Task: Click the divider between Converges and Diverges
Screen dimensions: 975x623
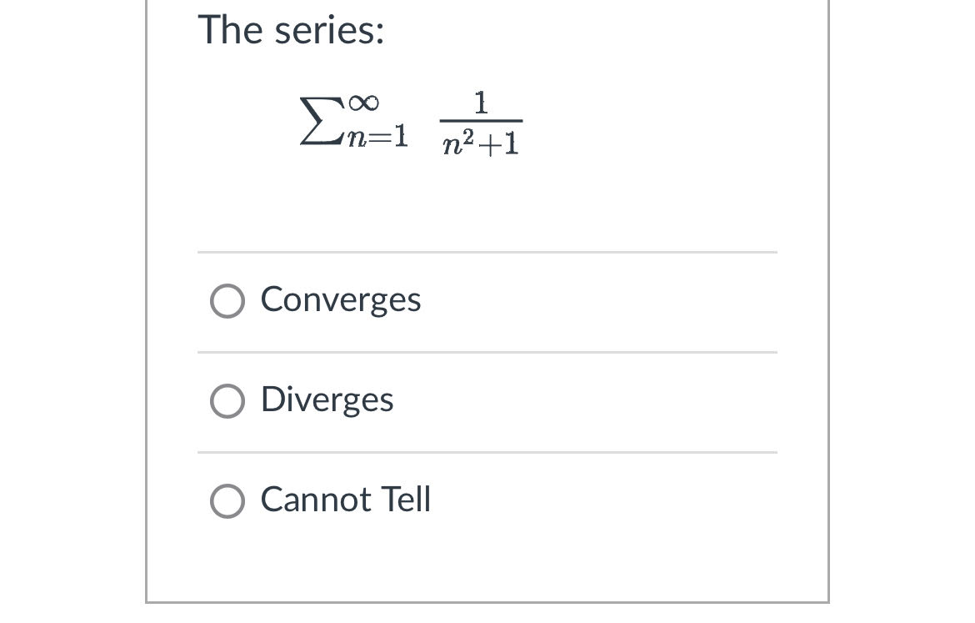Action: click(x=487, y=351)
